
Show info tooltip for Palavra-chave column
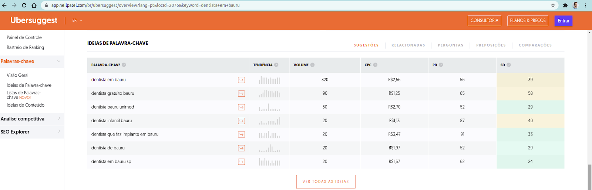(124, 65)
